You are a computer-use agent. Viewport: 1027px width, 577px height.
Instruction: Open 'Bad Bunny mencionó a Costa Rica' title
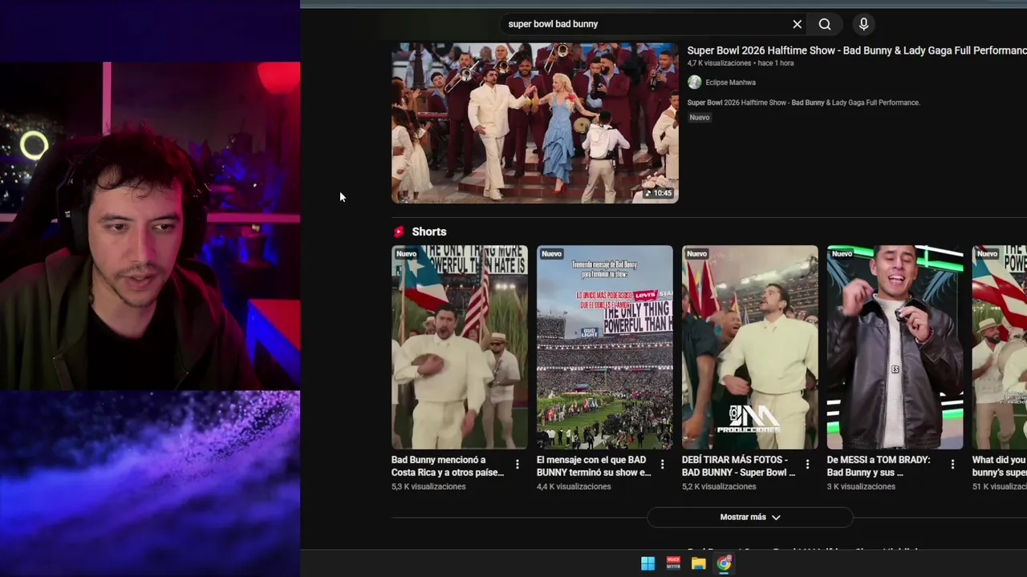click(448, 466)
